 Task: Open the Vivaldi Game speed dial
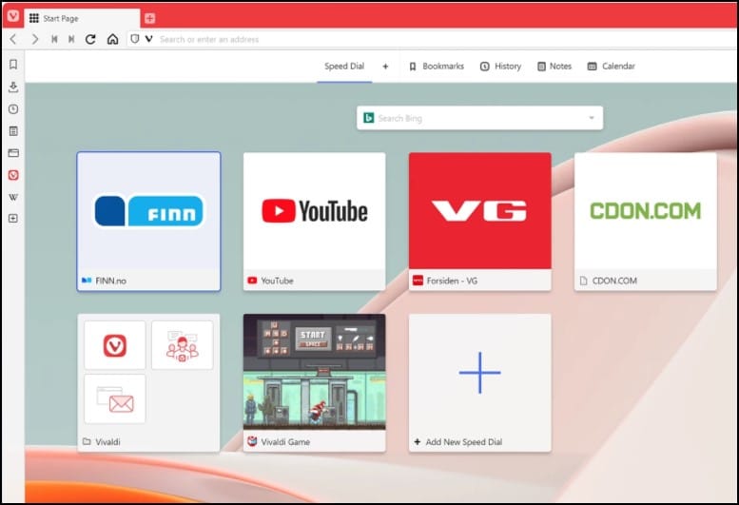click(315, 383)
